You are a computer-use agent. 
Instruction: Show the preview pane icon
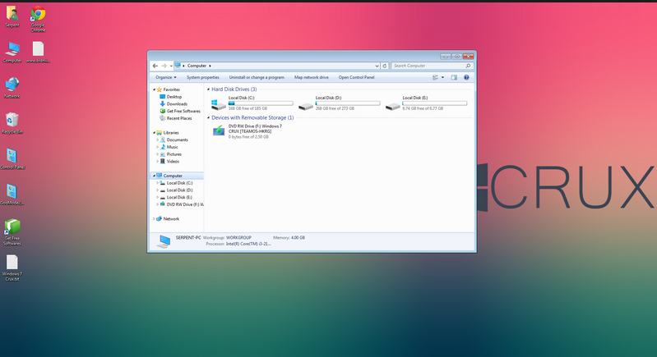[454, 77]
